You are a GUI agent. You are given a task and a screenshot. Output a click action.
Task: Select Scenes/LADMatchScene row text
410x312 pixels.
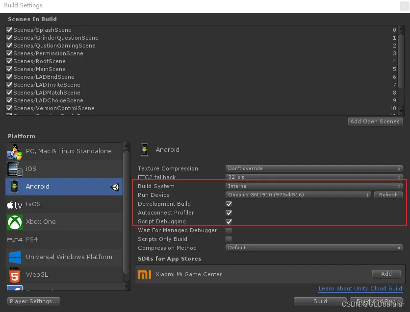click(47, 93)
